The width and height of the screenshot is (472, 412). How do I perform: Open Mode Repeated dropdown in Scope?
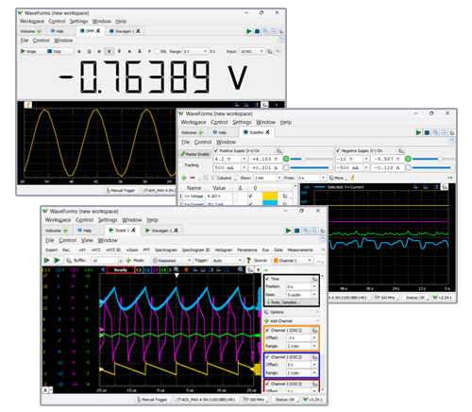click(172, 261)
